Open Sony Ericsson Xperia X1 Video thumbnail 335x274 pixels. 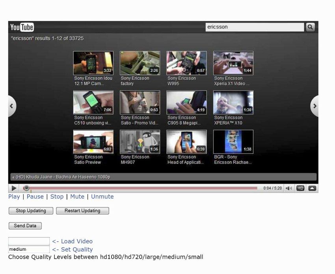pyautogui.click(x=233, y=63)
